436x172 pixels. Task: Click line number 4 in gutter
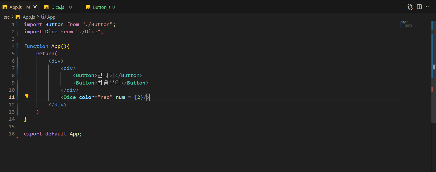point(13,46)
